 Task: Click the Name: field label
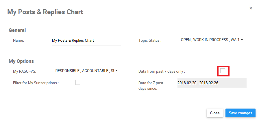pos(18,41)
